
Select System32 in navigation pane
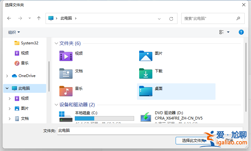[x=26, y=43]
